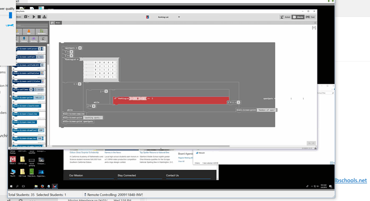Select the Brain tab above the canvas
Screen dimensions: 370x201
click(56, 23)
